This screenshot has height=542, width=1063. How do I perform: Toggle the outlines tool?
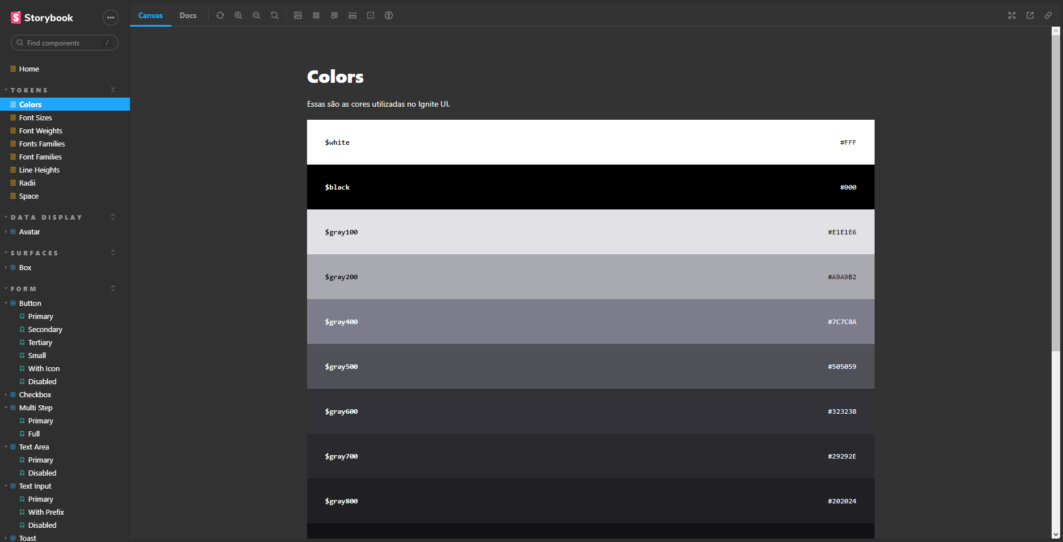tap(371, 15)
